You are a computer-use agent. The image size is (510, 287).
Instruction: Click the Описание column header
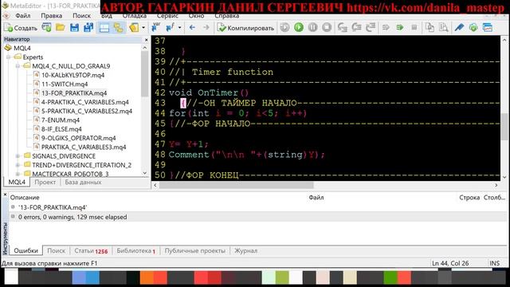[25, 198]
